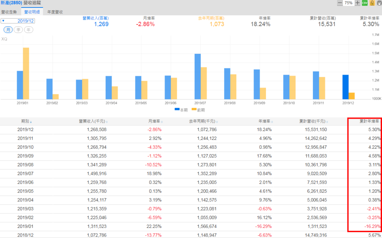This screenshot has width=382, height=238.
Task: Sort by the 期別 column arrow
Action: pyautogui.click(x=31, y=122)
